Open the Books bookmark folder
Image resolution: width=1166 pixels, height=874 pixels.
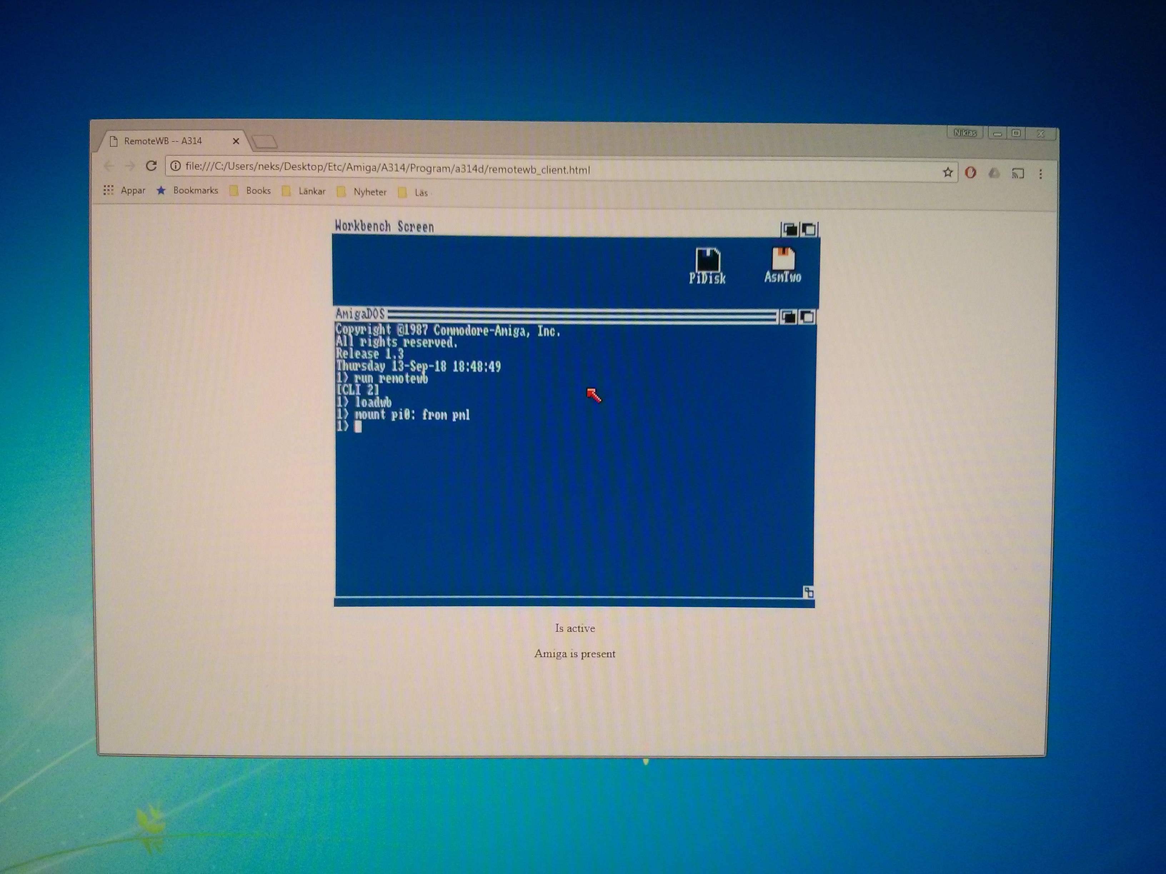coord(250,191)
